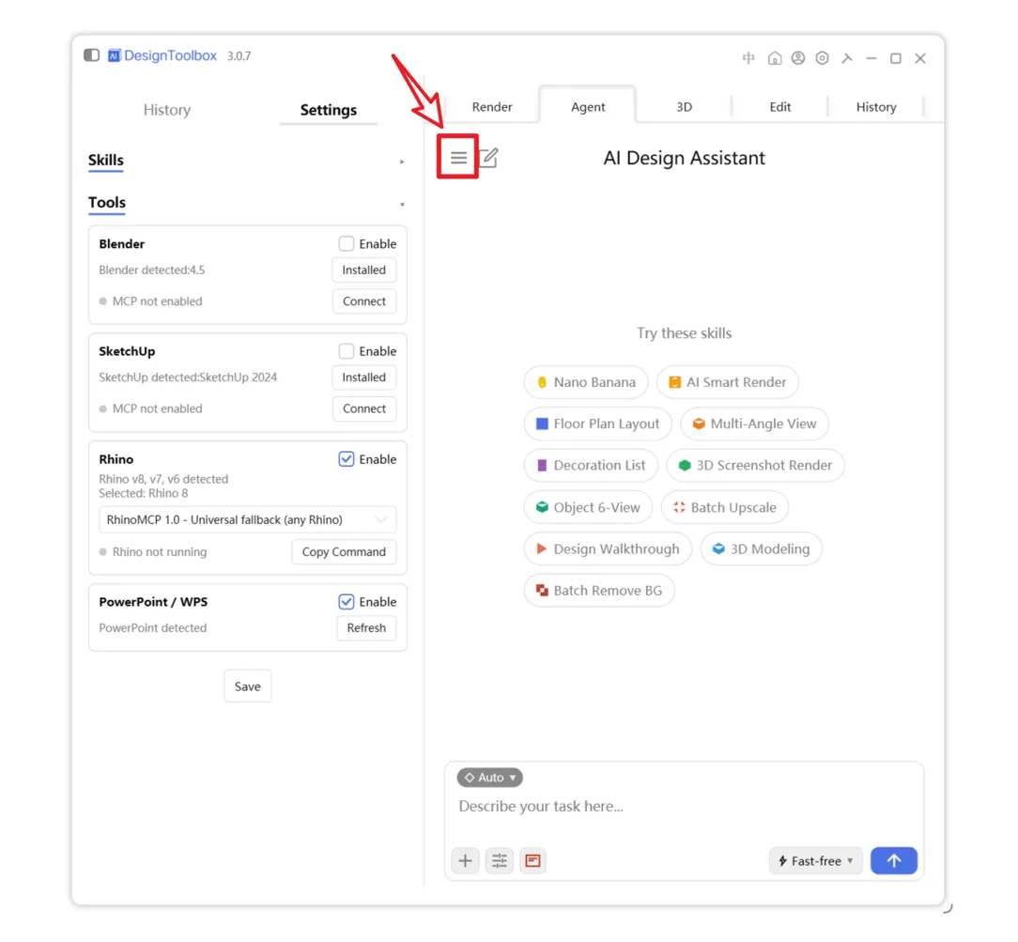
Task: Click SketchUp's Connect button
Action: coord(363,409)
